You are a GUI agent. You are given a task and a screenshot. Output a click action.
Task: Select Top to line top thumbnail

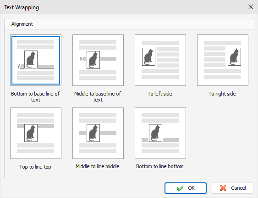(36, 133)
